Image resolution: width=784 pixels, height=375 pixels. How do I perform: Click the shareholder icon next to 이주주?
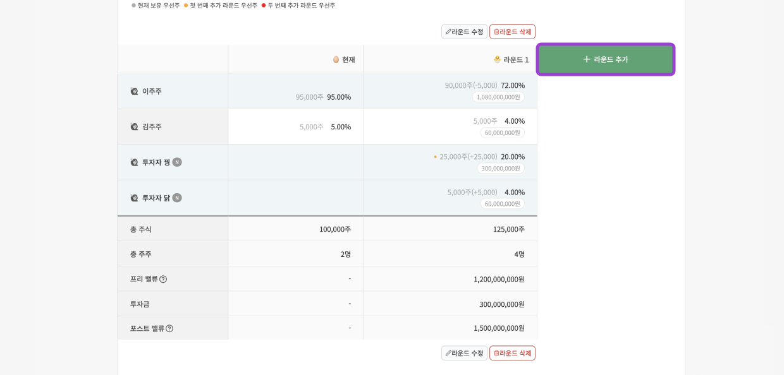coord(134,91)
